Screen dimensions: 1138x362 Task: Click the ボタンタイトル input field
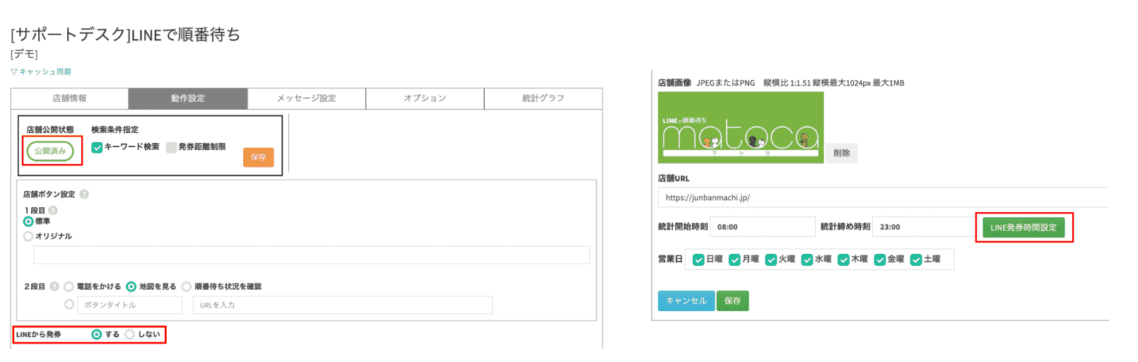click(130, 305)
